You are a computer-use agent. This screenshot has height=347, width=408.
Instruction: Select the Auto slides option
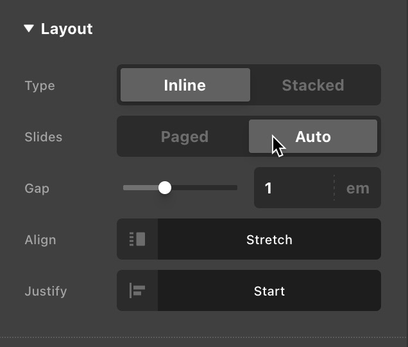point(313,136)
